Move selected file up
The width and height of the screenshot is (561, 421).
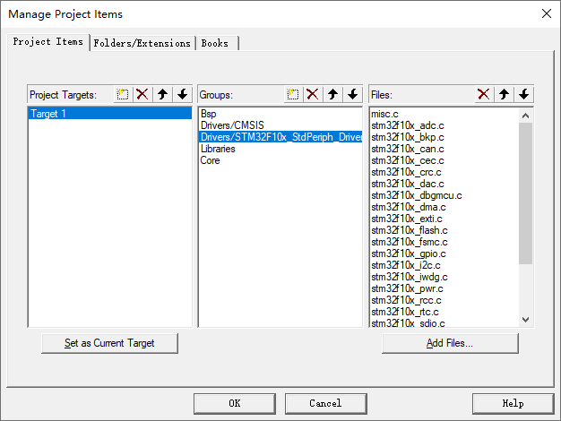(x=504, y=94)
